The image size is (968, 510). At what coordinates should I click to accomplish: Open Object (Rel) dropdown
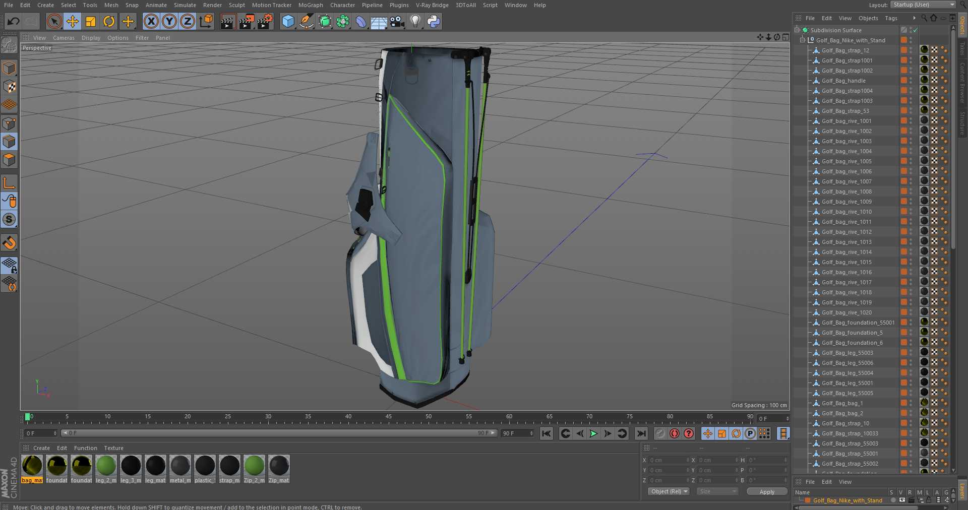(x=669, y=491)
